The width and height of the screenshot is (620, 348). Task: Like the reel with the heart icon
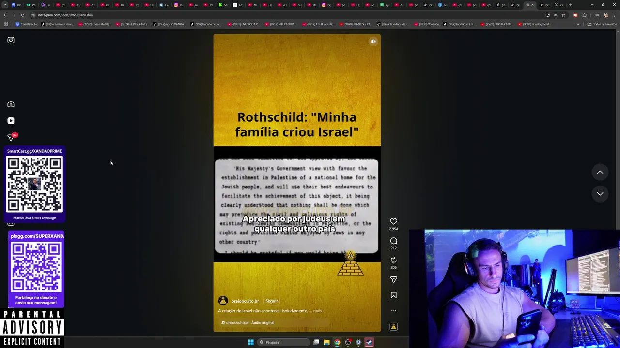tap(394, 221)
